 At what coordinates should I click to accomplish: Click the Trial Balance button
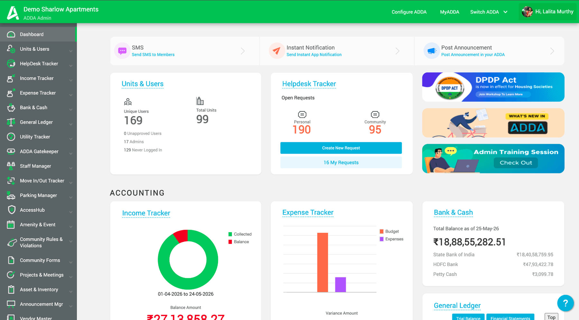pos(468,317)
